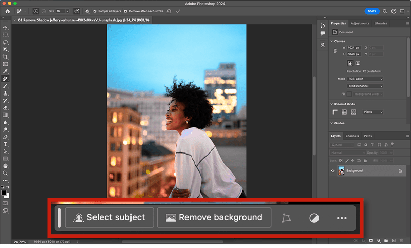Open the Layers panel flyout menu
Screen dimensions: 411x248
(x=407, y=136)
